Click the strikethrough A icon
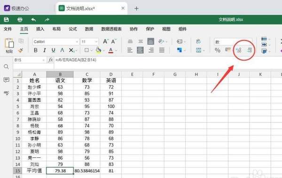This screenshot has height=178, width=282. click(62, 50)
